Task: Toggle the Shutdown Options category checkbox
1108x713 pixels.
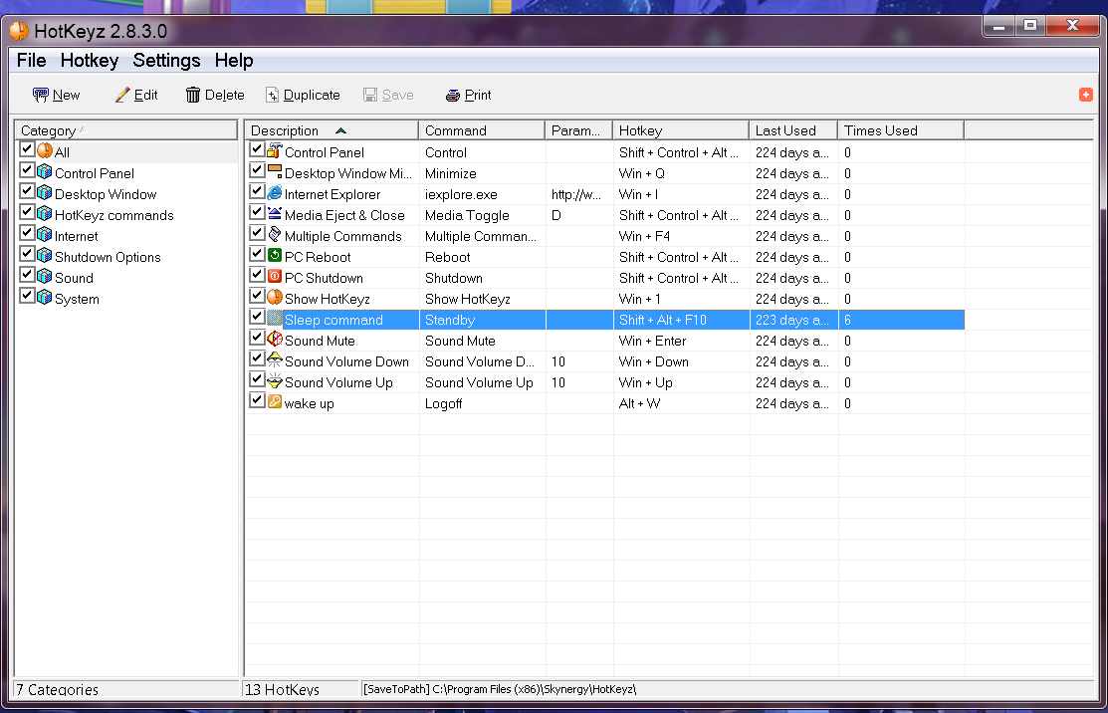Action: click(x=27, y=256)
